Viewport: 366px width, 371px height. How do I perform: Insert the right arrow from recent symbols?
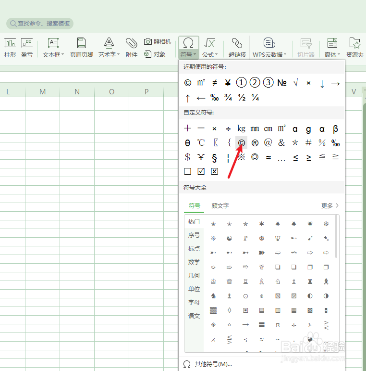(335, 84)
